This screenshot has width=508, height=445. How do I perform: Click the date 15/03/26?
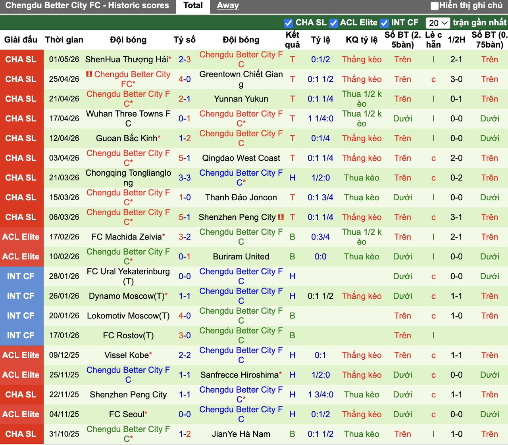[x=64, y=198]
